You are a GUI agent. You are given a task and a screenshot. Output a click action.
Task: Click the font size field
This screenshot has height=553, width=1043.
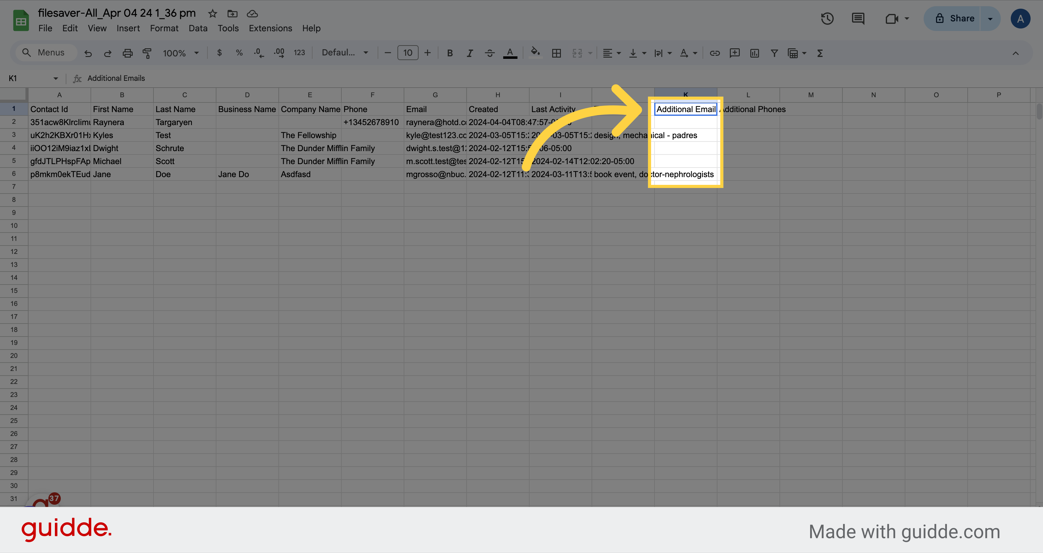pos(408,53)
